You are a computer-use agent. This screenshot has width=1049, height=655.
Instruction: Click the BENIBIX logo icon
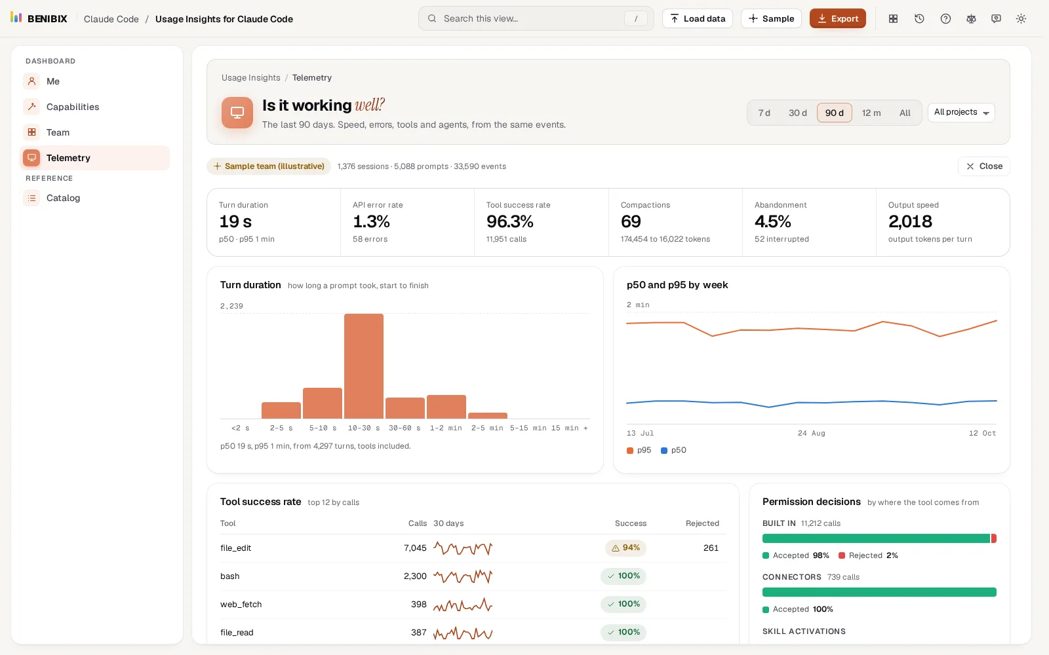(x=16, y=18)
